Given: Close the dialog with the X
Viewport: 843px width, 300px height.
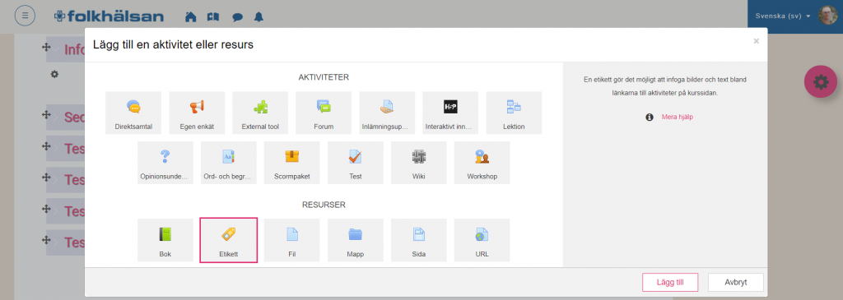Looking at the screenshot, I should pos(756,41).
